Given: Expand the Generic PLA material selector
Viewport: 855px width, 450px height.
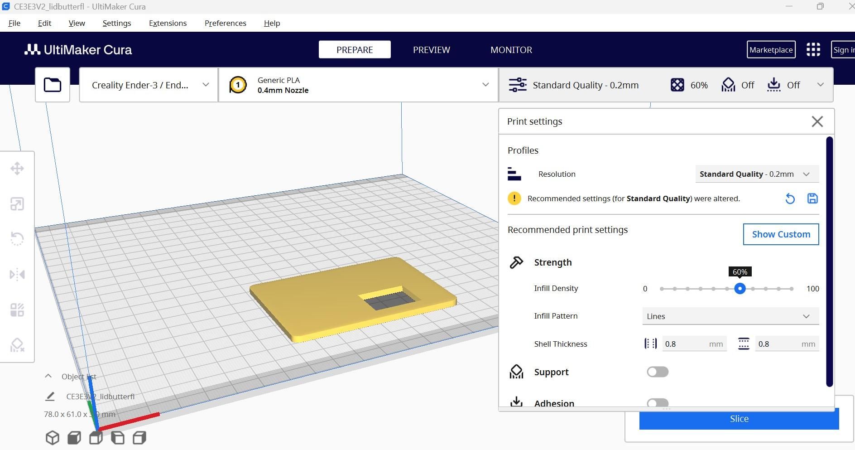Looking at the screenshot, I should pyautogui.click(x=359, y=85).
